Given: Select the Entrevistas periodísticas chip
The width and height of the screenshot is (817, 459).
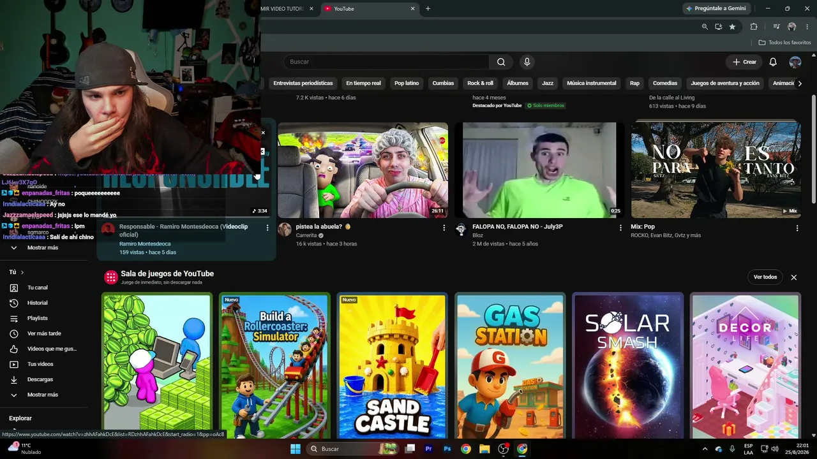Looking at the screenshot, I should click(x=303, y=84).
